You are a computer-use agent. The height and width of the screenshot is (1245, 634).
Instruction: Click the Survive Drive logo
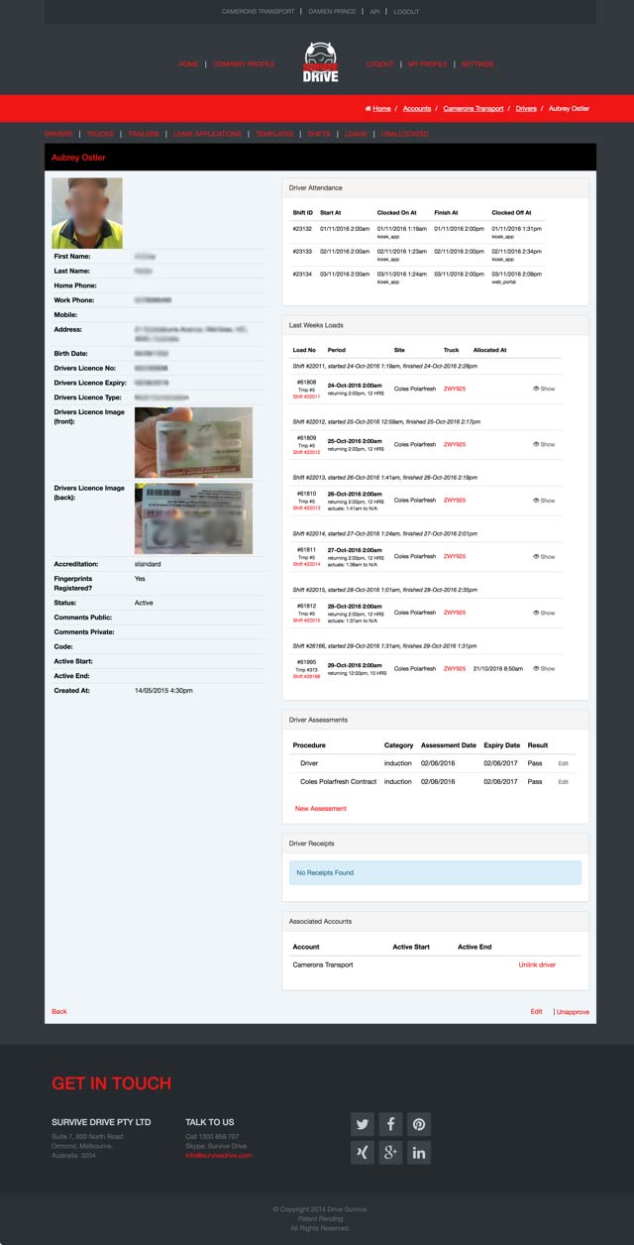(320, 63)
